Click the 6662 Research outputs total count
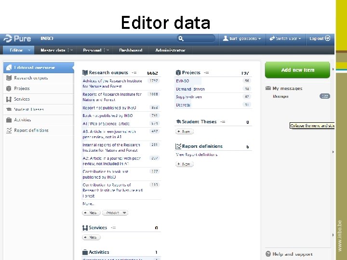Image resolution: width=347 pixels, height=260 pixels. coord(152,73)
